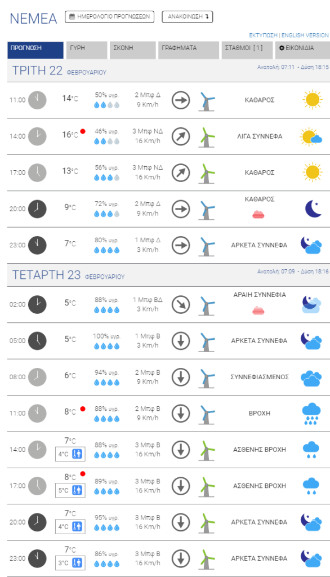Click the southwest wind arrow at 17:00 Tuesday
The width and height of the screenshot is (330, 577).
tap(181, 173)
